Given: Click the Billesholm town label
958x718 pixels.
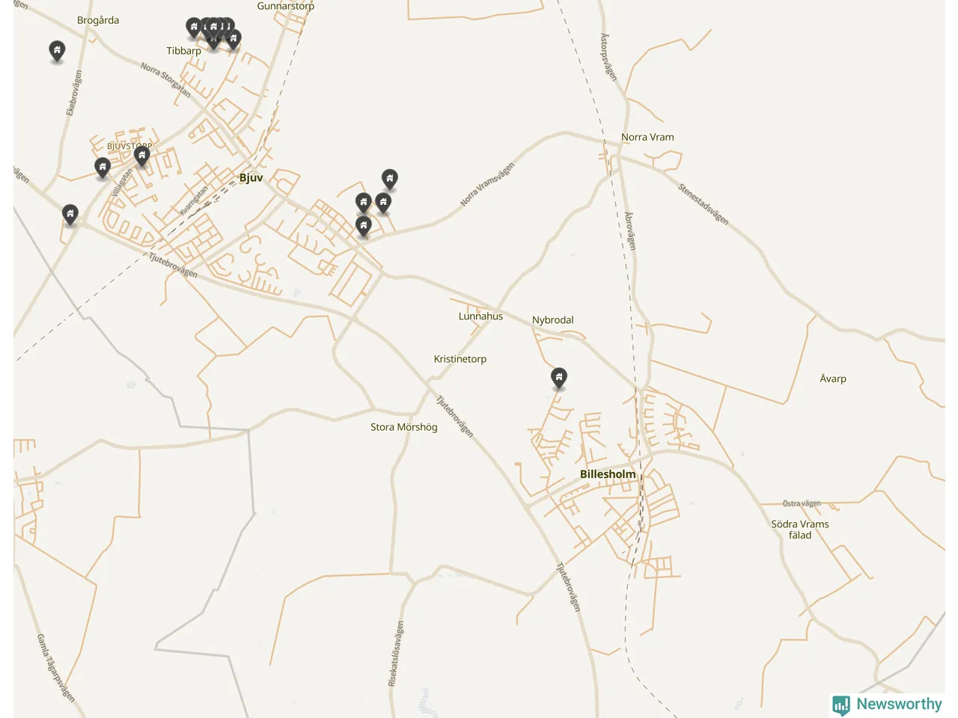Looking at the screenshot, I should click(608, 474).
